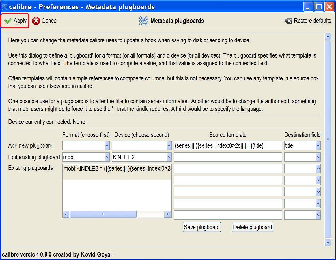This screenshot has height=260, width=336.
Task: Click the empty second Source template field
Action: pyautogui.click(x=228, y=157)
